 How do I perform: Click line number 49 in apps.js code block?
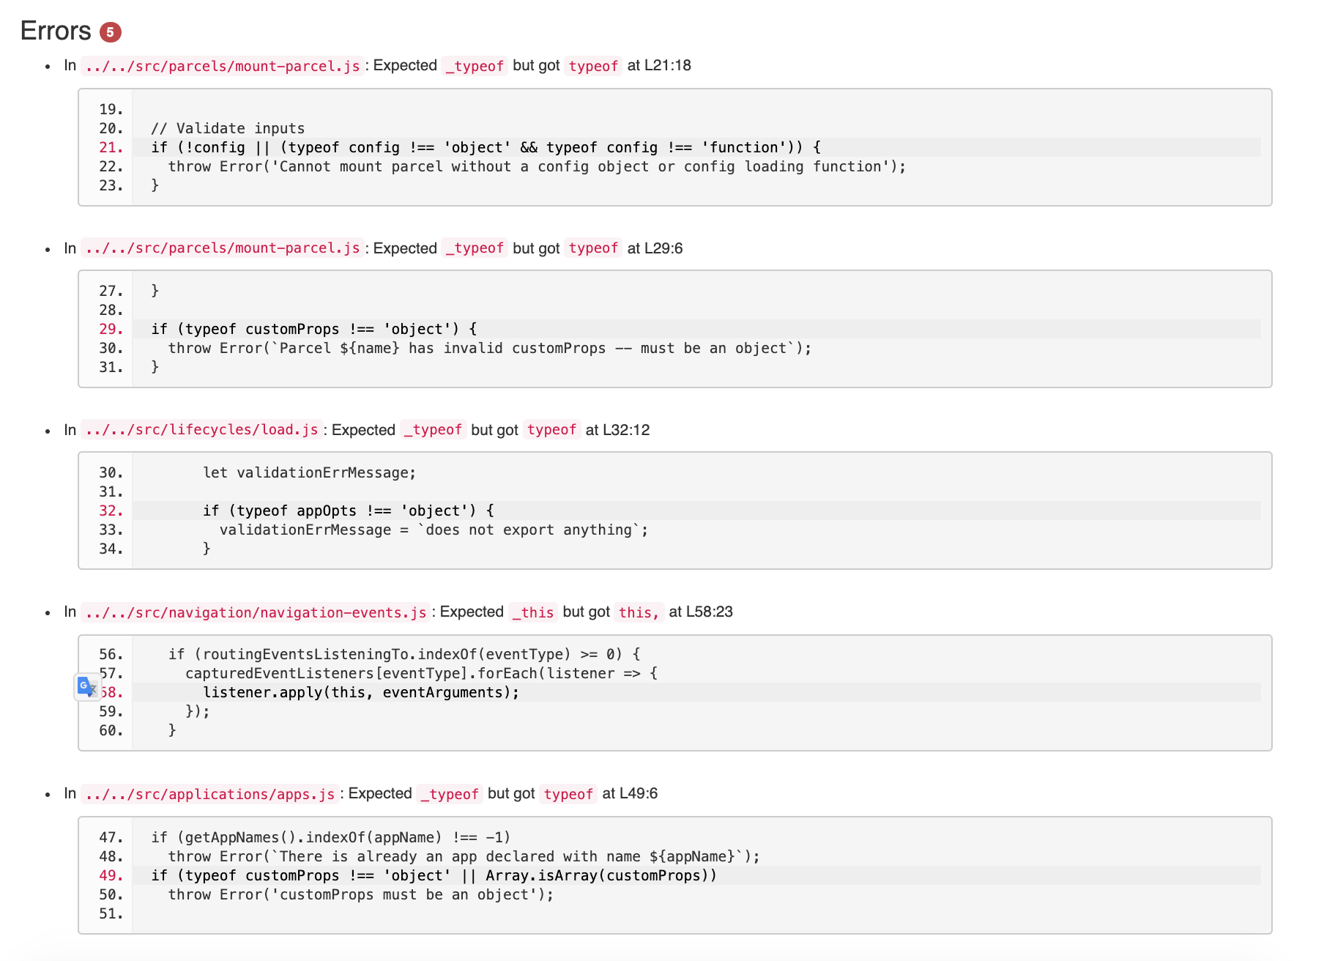[x=111, y=875]
